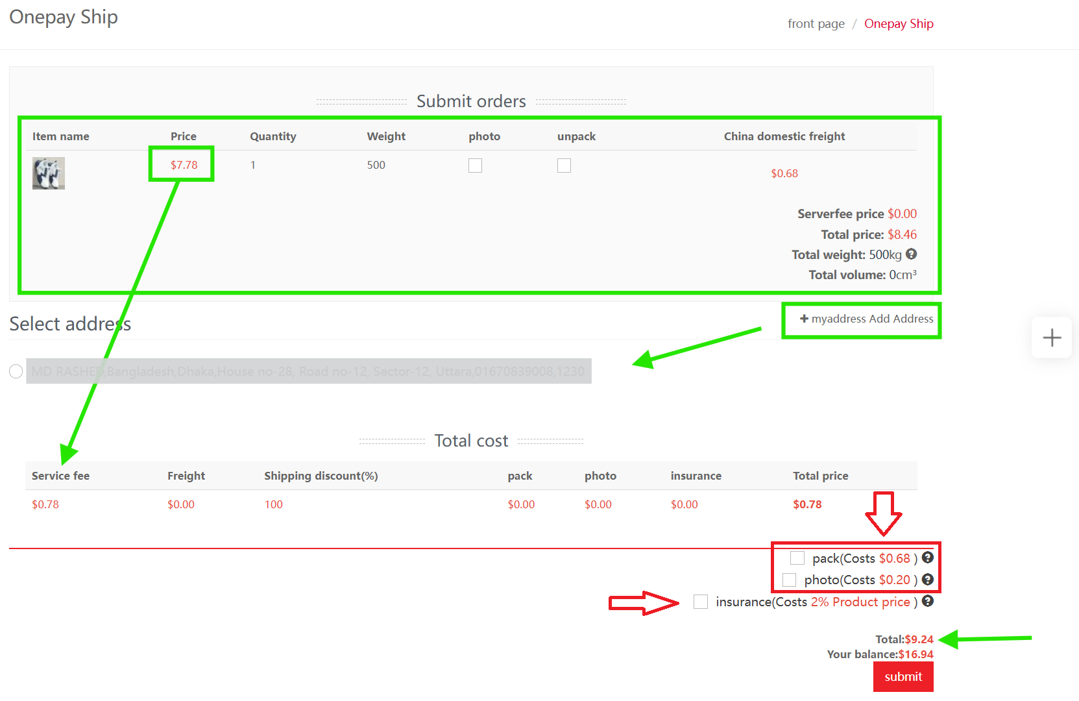Open the help icon next to insurance option
1079x701 pixels.
pos(928,602)
